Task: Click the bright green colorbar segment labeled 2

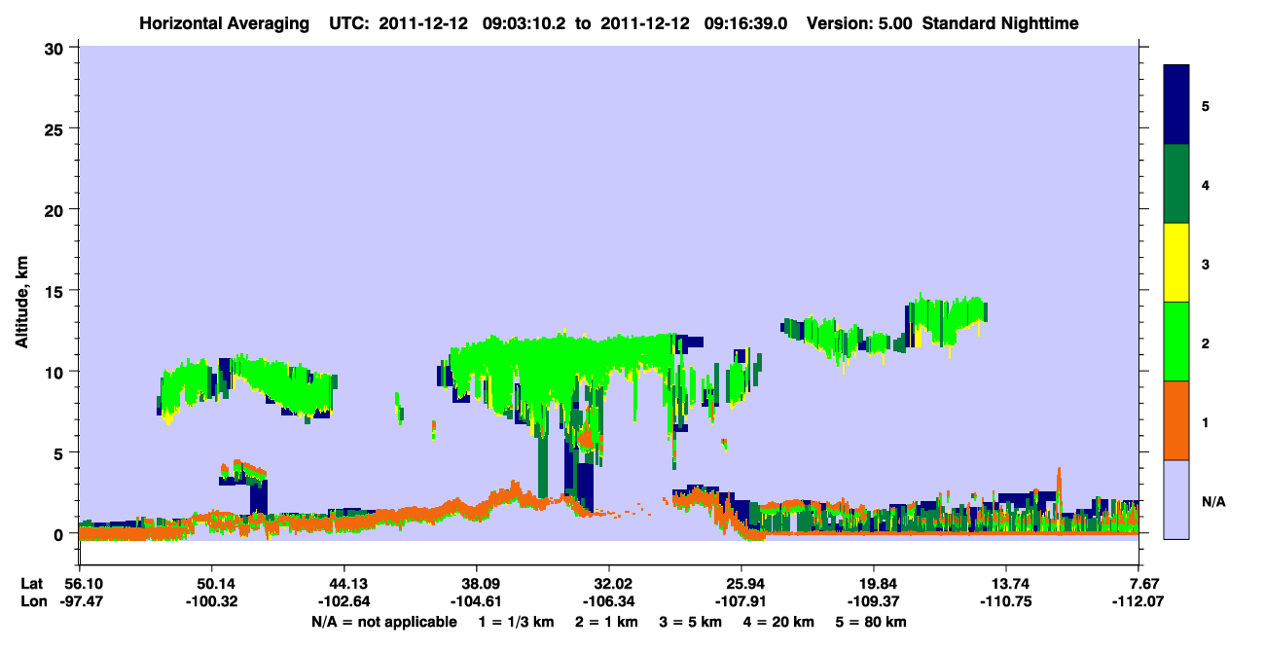Action: (1176, 342)
